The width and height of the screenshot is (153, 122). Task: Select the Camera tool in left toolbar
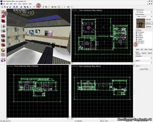(x=3, y=21)
